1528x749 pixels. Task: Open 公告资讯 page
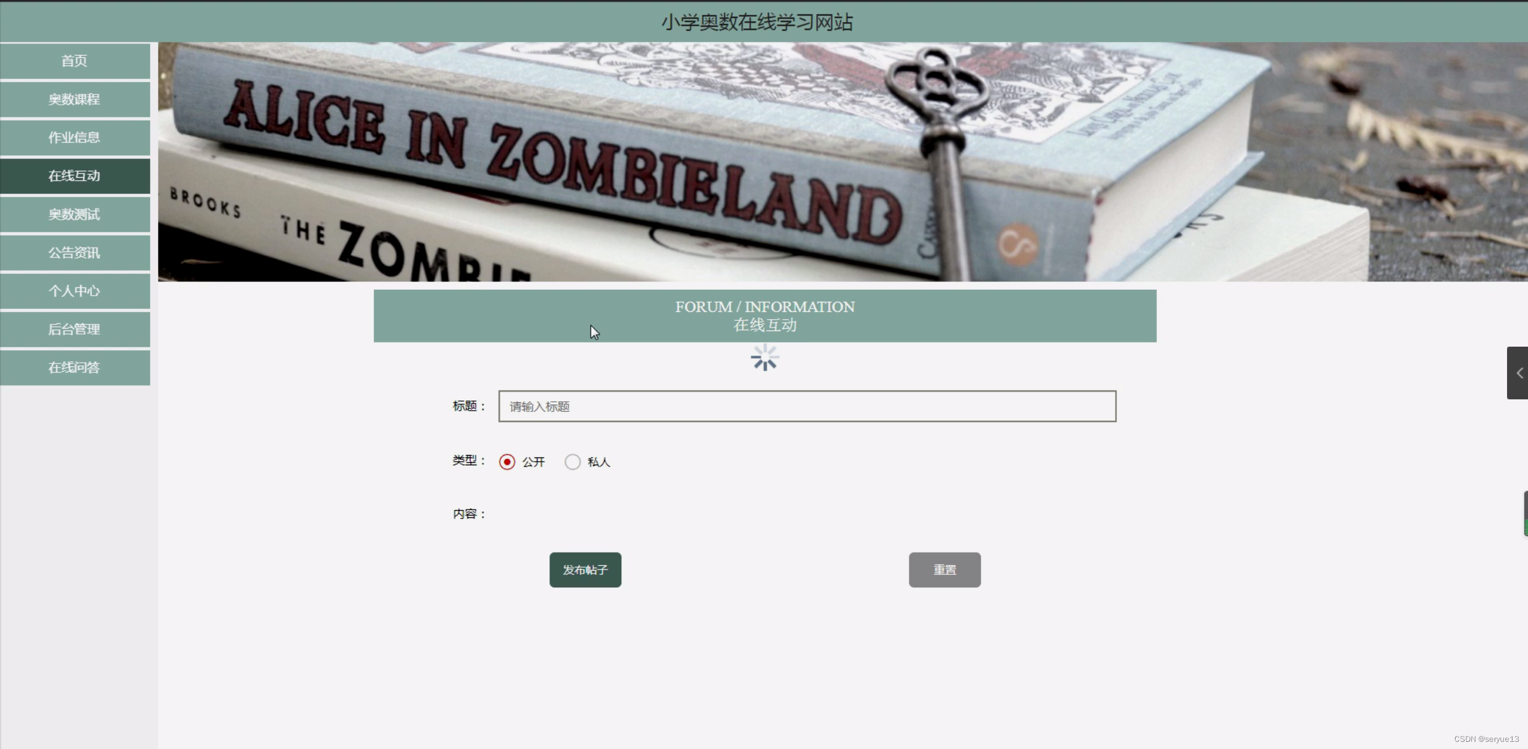[x=75, y=253]
